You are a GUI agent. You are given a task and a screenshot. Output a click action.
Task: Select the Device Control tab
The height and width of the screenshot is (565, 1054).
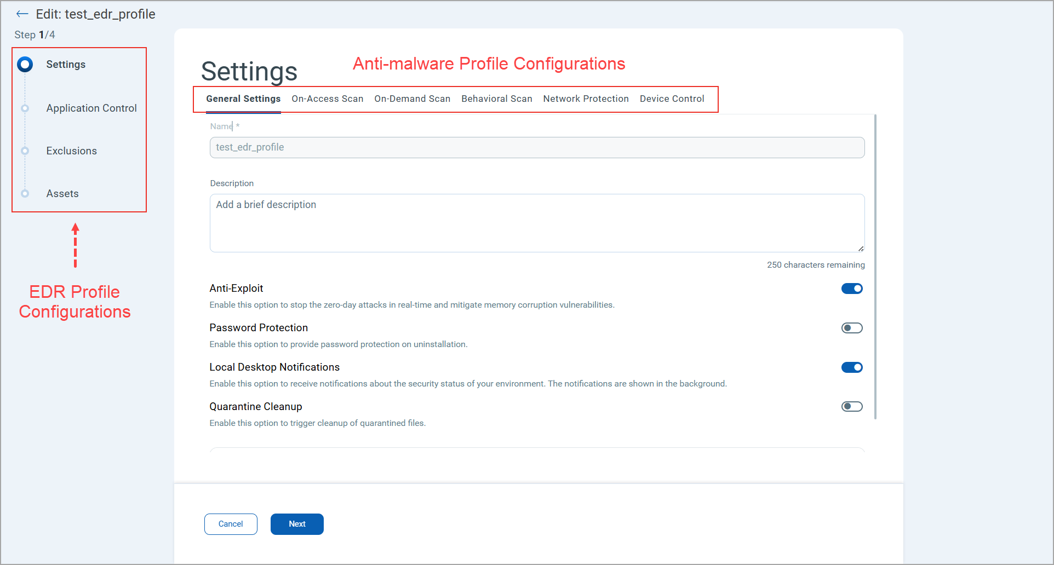point(672,99)
